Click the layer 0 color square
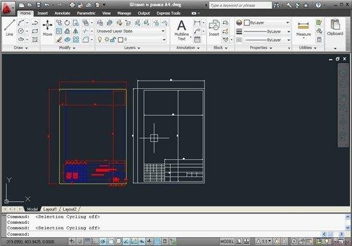This screenshot has height=246, width=352. pos(120,40)
